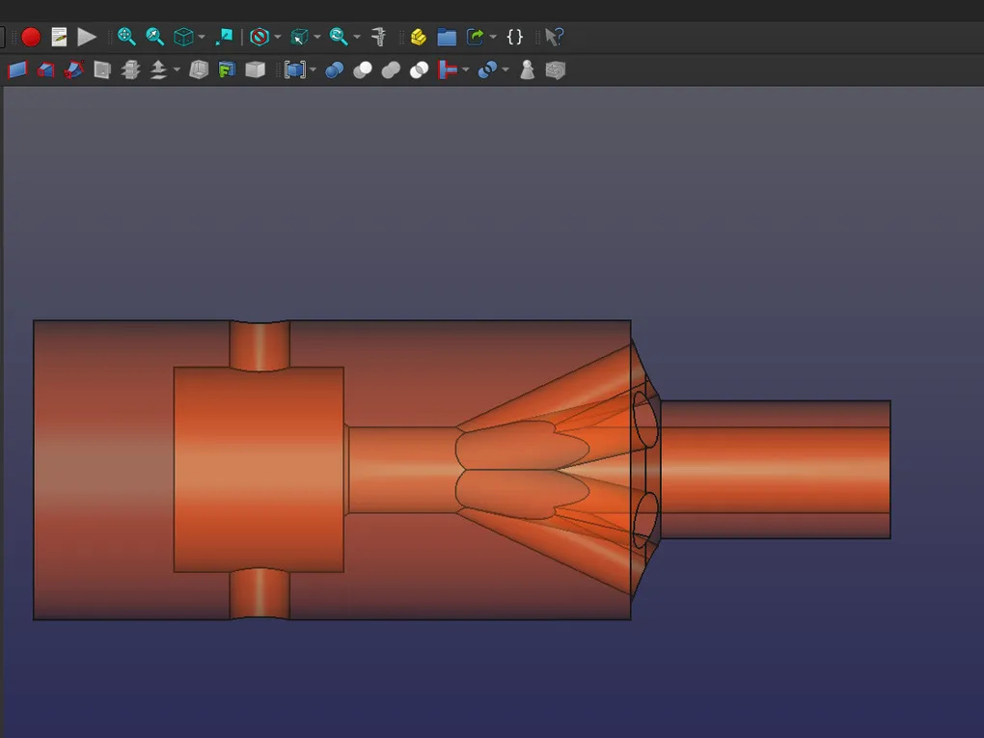Viewport: 984px width, 738px height.
Task: Expand the draw style dropdown arrow
Action: click(x=278, y=38)
